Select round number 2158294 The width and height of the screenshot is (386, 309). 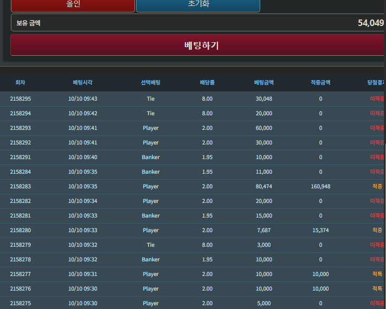point(21,113)
